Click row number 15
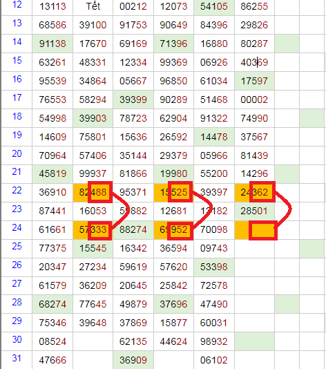Screen dimensions: 326x369 [17, 62]
